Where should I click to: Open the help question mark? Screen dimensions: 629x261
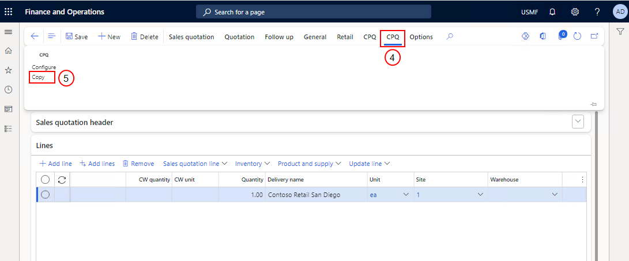(597, 12)
